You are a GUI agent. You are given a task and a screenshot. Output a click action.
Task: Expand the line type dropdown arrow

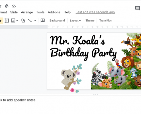[35, 21]
